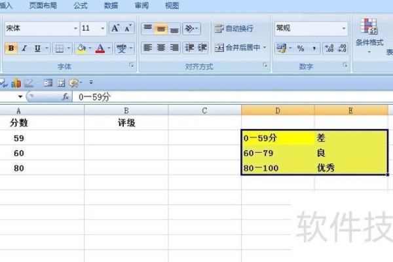Apply the yellow fill color bucket
393x262 pixels.
tap(81, 48)
